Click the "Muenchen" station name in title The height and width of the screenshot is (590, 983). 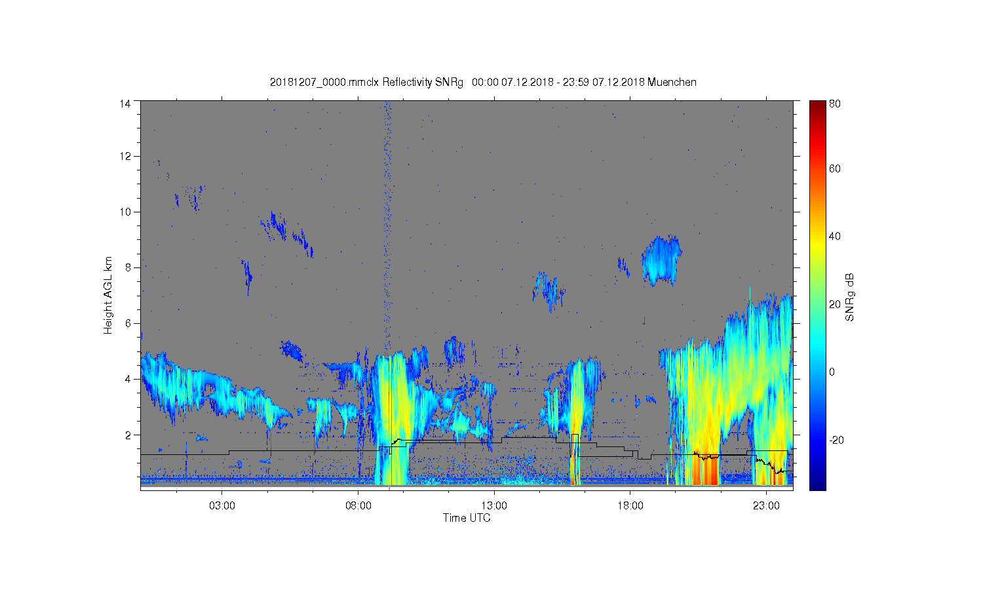(x=672, y=82)
